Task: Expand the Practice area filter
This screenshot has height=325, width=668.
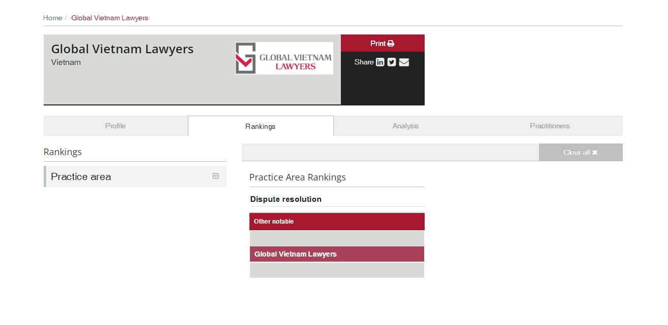Action: pyautogui.click(x=215, y=176)
